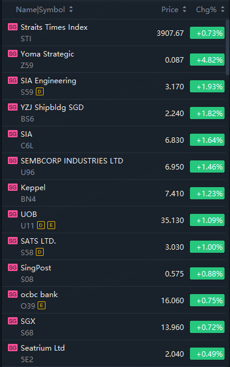Click the E badge next to O39
230x367 pixels.
pyautogui.click(x=42, y=305)
